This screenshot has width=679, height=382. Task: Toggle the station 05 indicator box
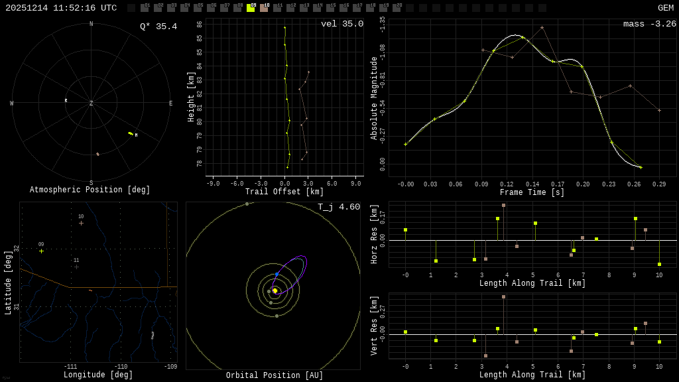[x=198, y=8]
